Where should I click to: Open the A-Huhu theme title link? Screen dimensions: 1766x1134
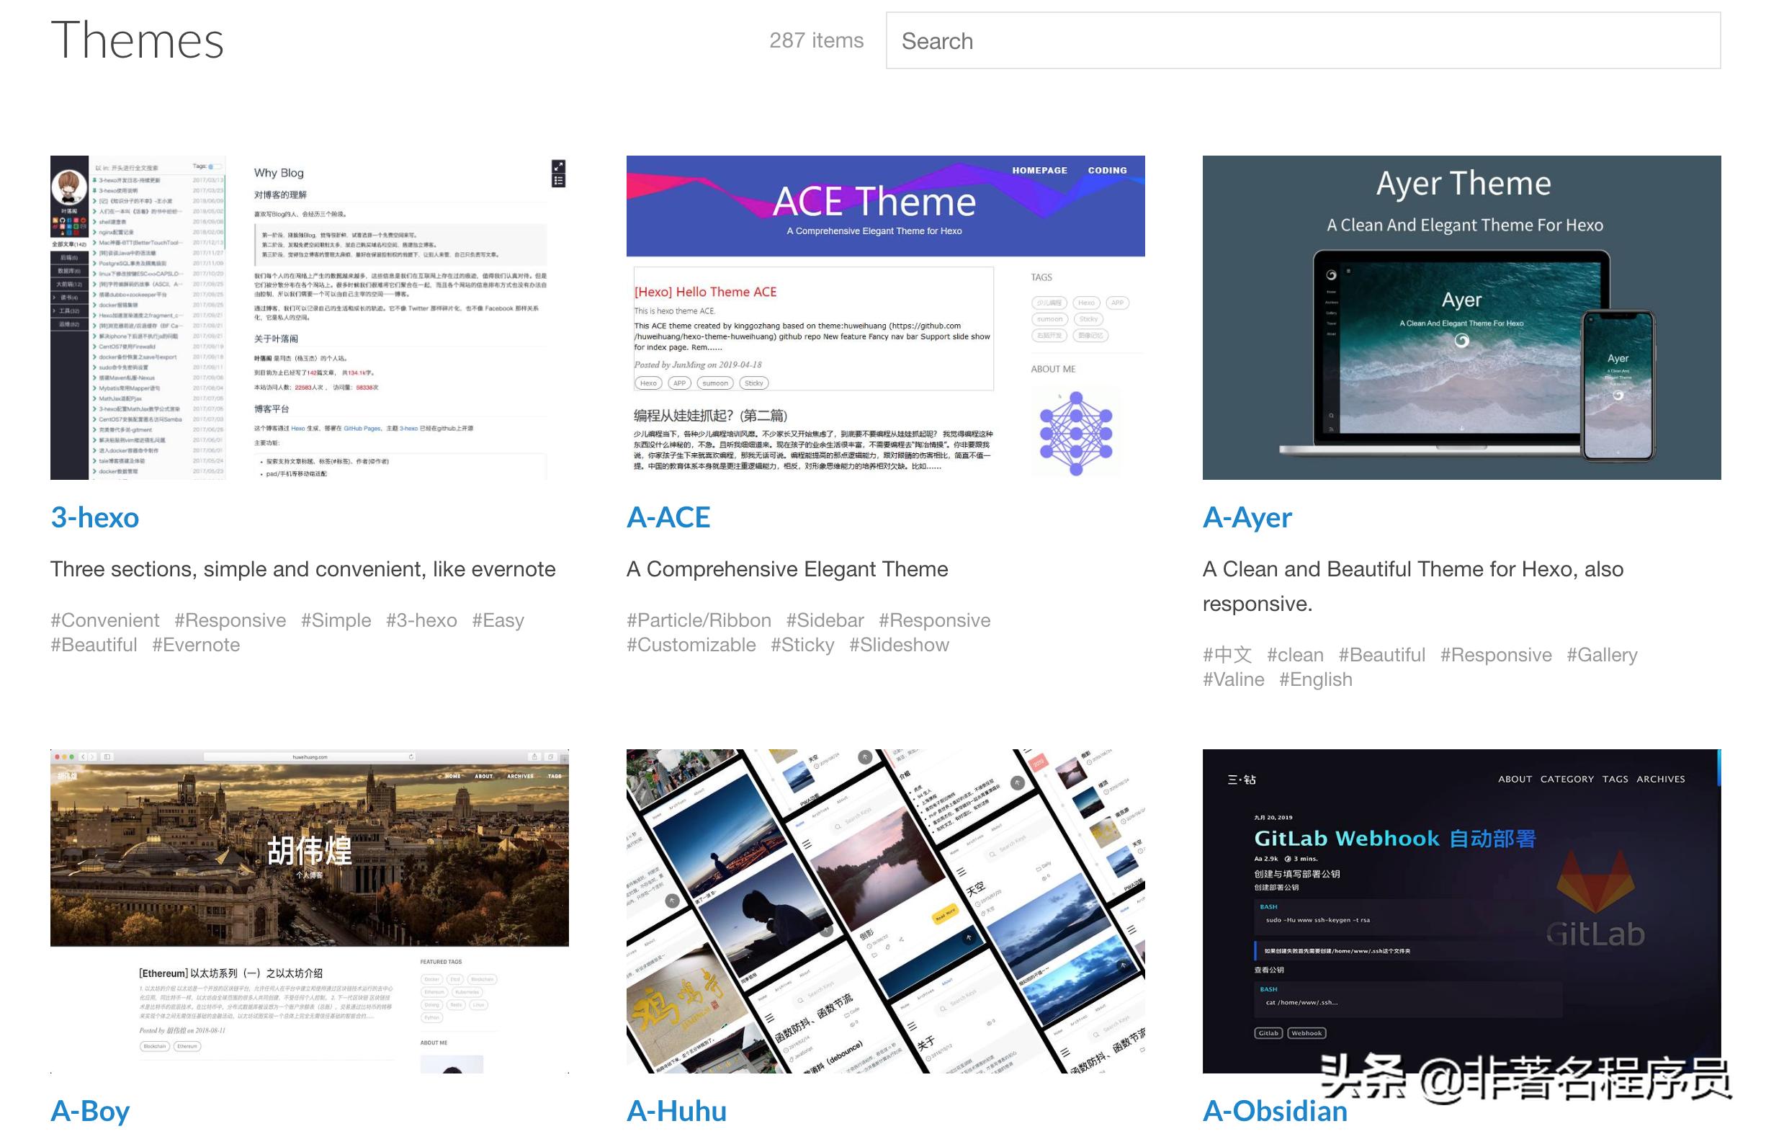pyautogui.click(x=676, y=1111)
